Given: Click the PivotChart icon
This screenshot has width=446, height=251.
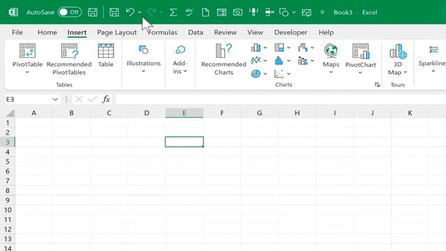Looking at the screenshot, I should pos(360,51).
